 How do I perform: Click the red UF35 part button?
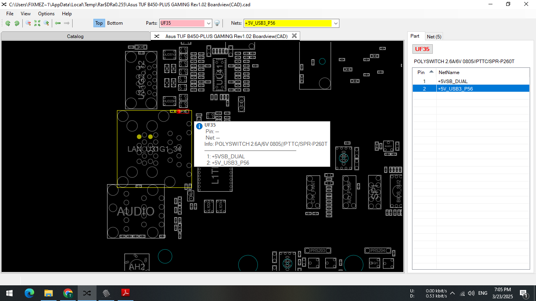(423, 49)
